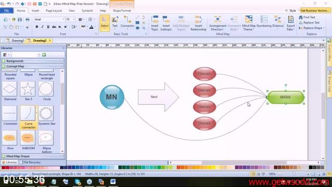Click Insert Relationship icon
Viewport: 332px width, 187px height.
tap(198, 23)
